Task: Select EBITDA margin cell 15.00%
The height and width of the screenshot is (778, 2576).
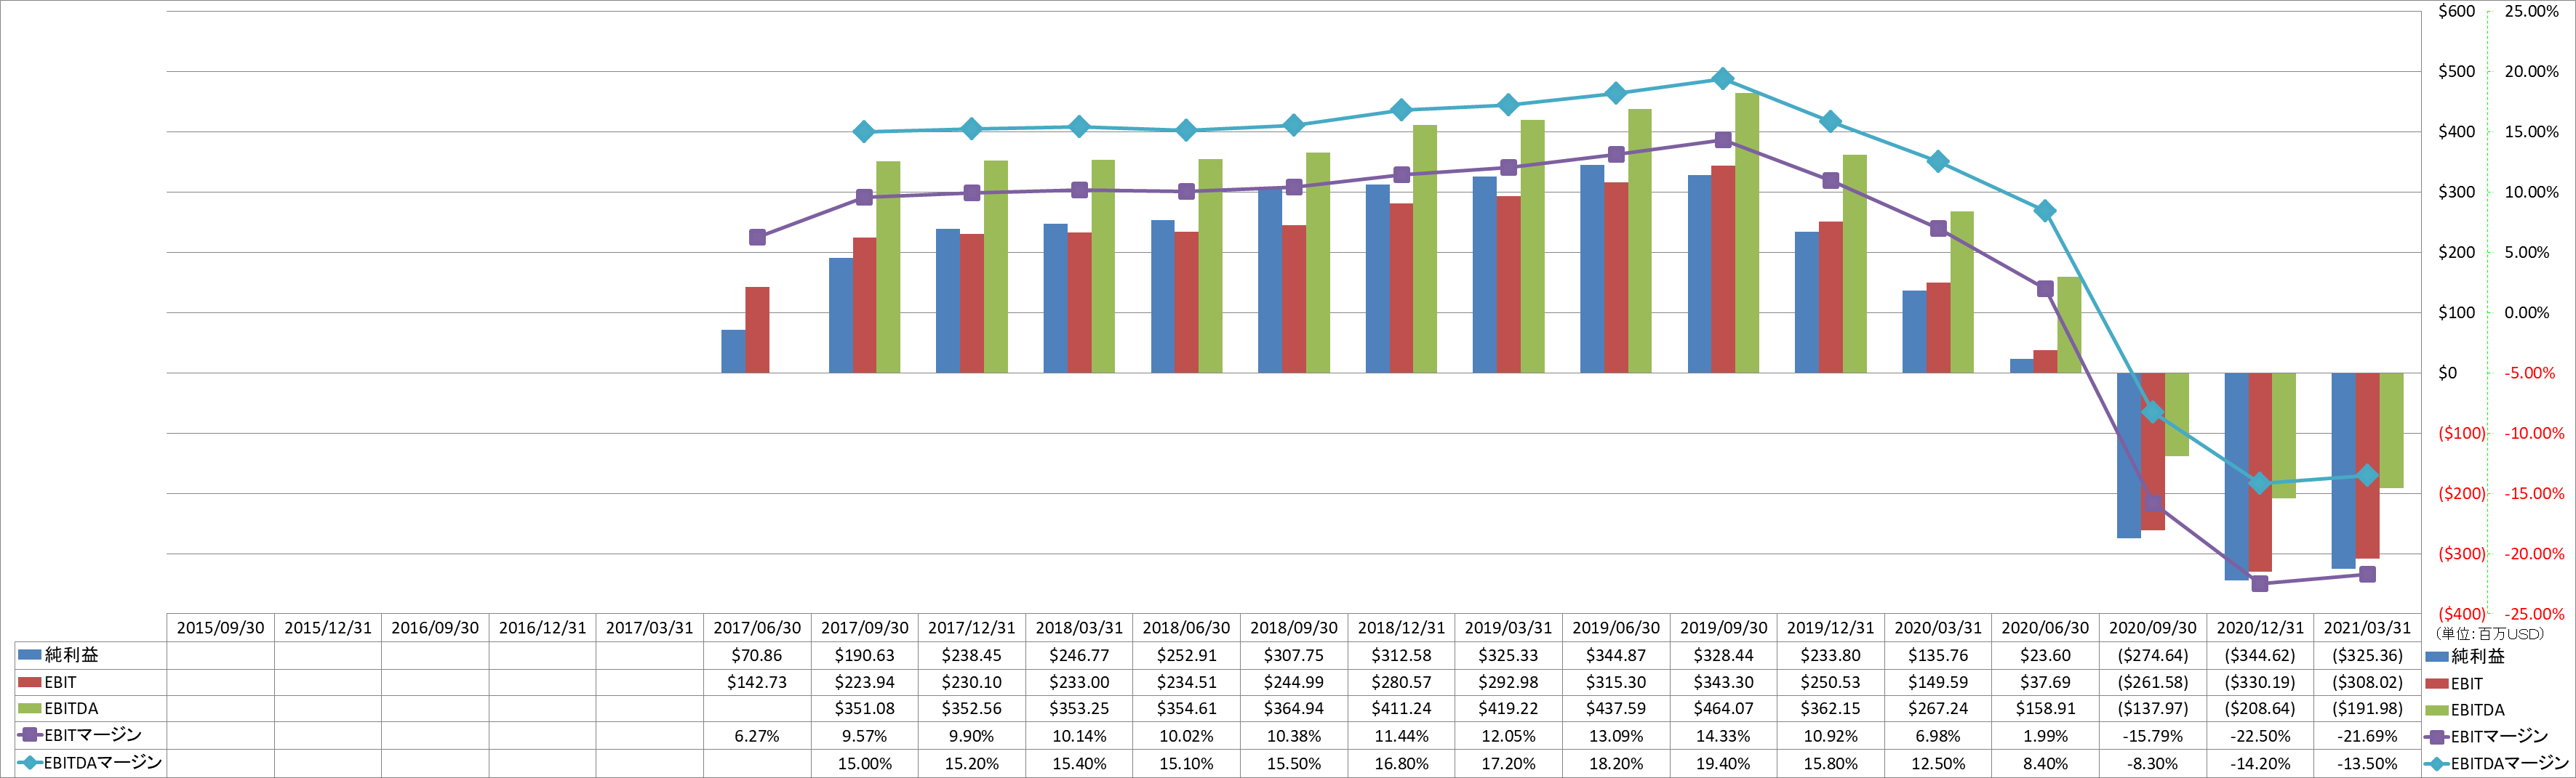Action: tap(865, 763)
